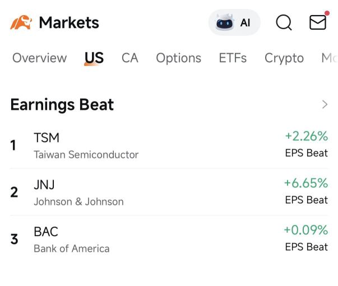Open the Crypto tab
Image resolution: width=338 pixels, height=286 pixels.
tap(284, 58)
